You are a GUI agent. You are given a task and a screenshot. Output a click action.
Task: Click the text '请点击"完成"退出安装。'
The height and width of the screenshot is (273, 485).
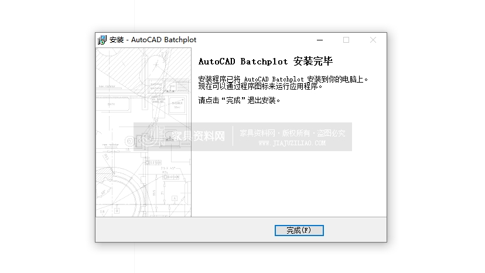[x=239, y=100]
